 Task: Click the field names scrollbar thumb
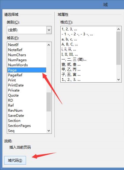49,102
